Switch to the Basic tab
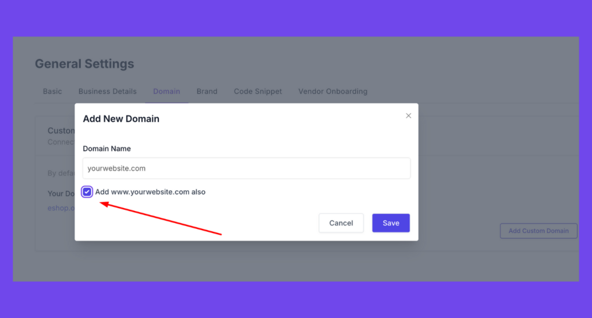The width and height of the screenshot is (592, 318). point(53,91)
